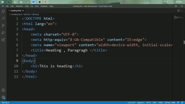Viewport: 185px width, 104px height.
Task: Open the Explorer view in activity bar
Action: (x=3, y=11)
